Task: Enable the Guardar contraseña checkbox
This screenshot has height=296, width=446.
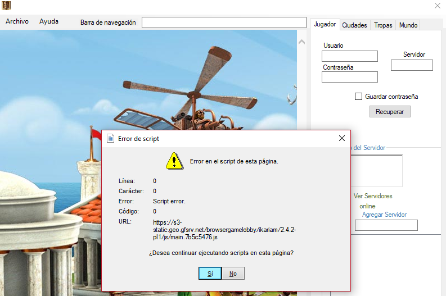Action: (358, 97)
